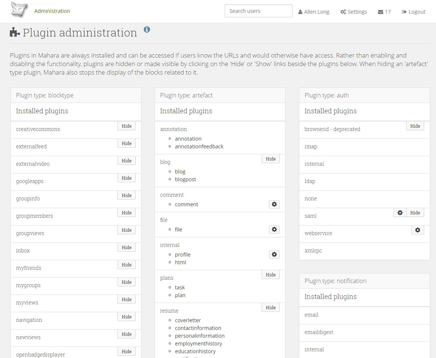Open the Administration menu link
The width and height of the screenshot is (436, 358).
pos(52,11)
